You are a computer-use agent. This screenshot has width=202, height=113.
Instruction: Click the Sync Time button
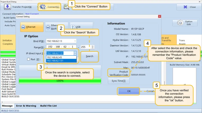tap(118, 81)
